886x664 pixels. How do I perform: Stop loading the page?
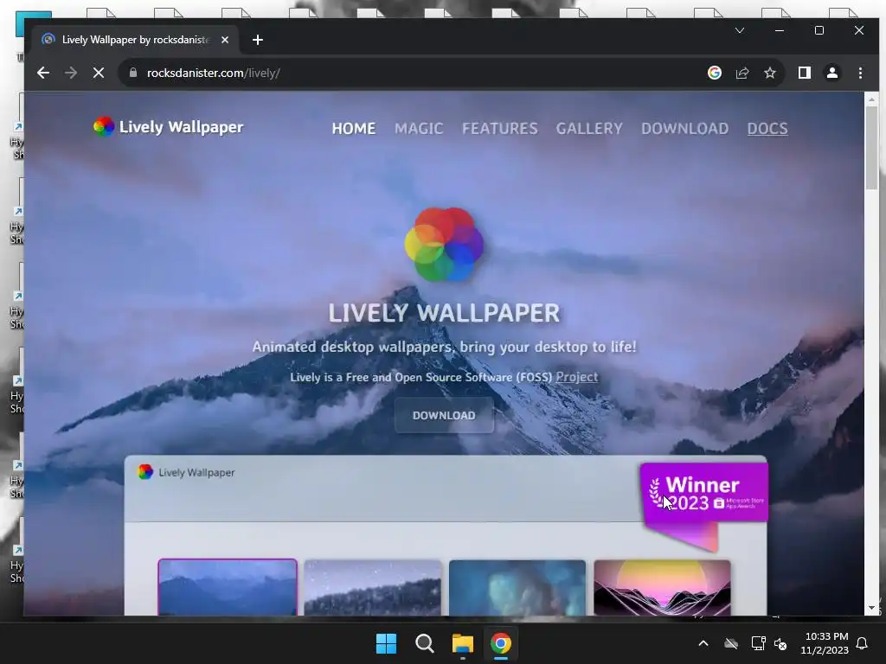(x=99, y=73)
